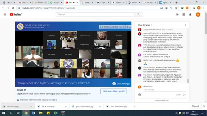Go back in browser history
This screenshot has height=116, width=207.
(3, 8)
